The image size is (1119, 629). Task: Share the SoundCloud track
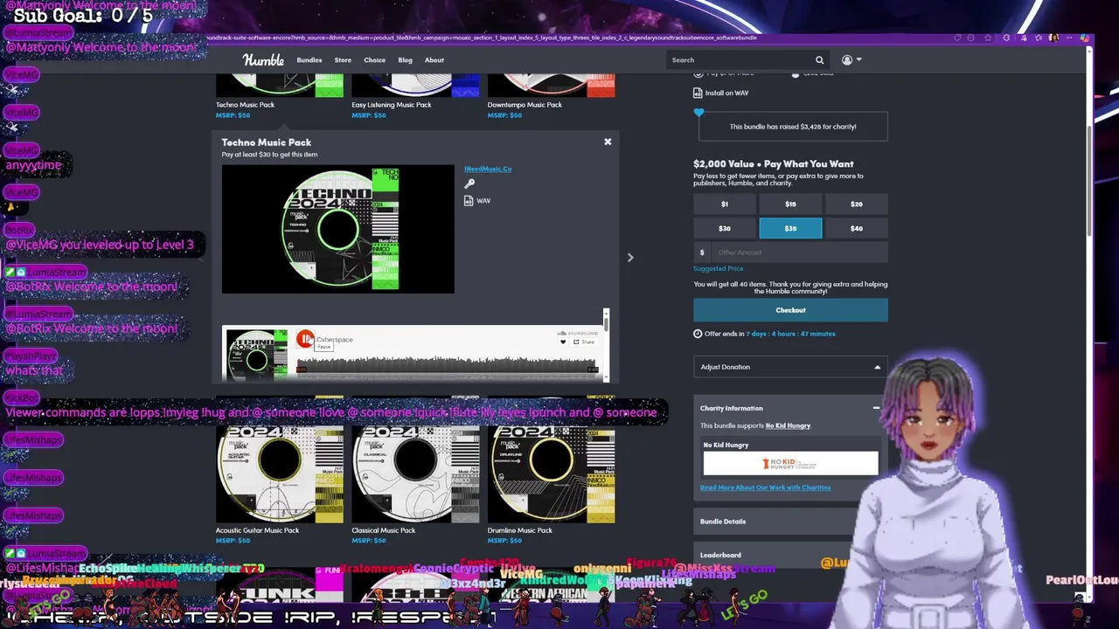(x=584, y=342)
